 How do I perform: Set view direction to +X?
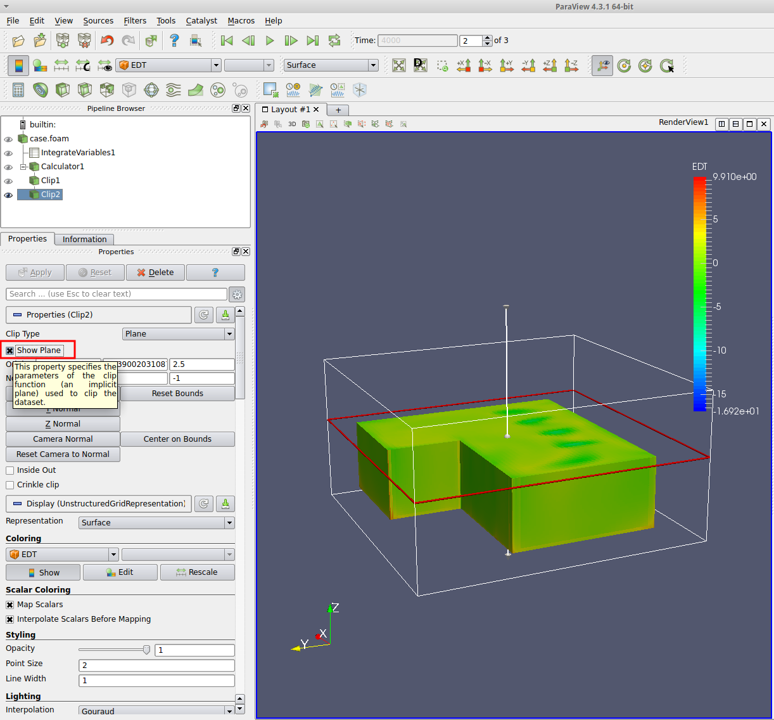point(464,65)
